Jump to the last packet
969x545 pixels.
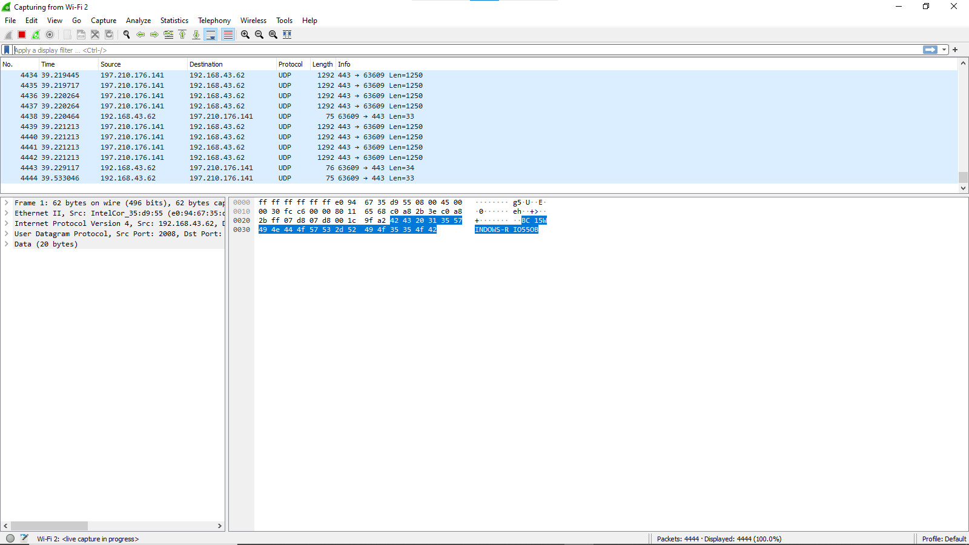pos(196,35)
